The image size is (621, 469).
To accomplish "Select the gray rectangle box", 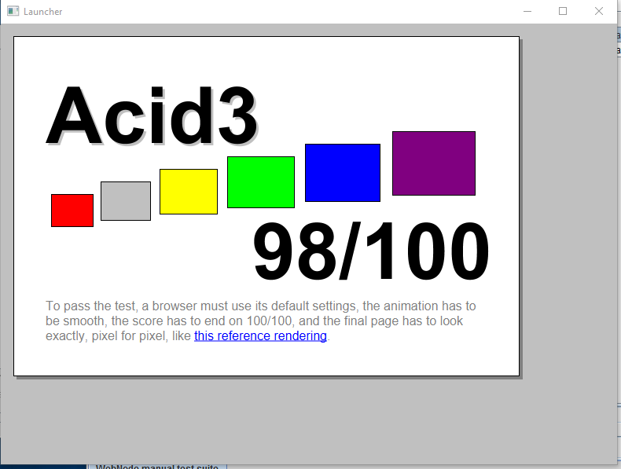I will coord(126,201).
